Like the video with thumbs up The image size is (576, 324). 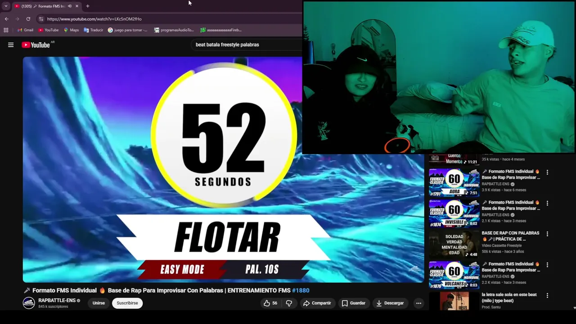[270, 303]
